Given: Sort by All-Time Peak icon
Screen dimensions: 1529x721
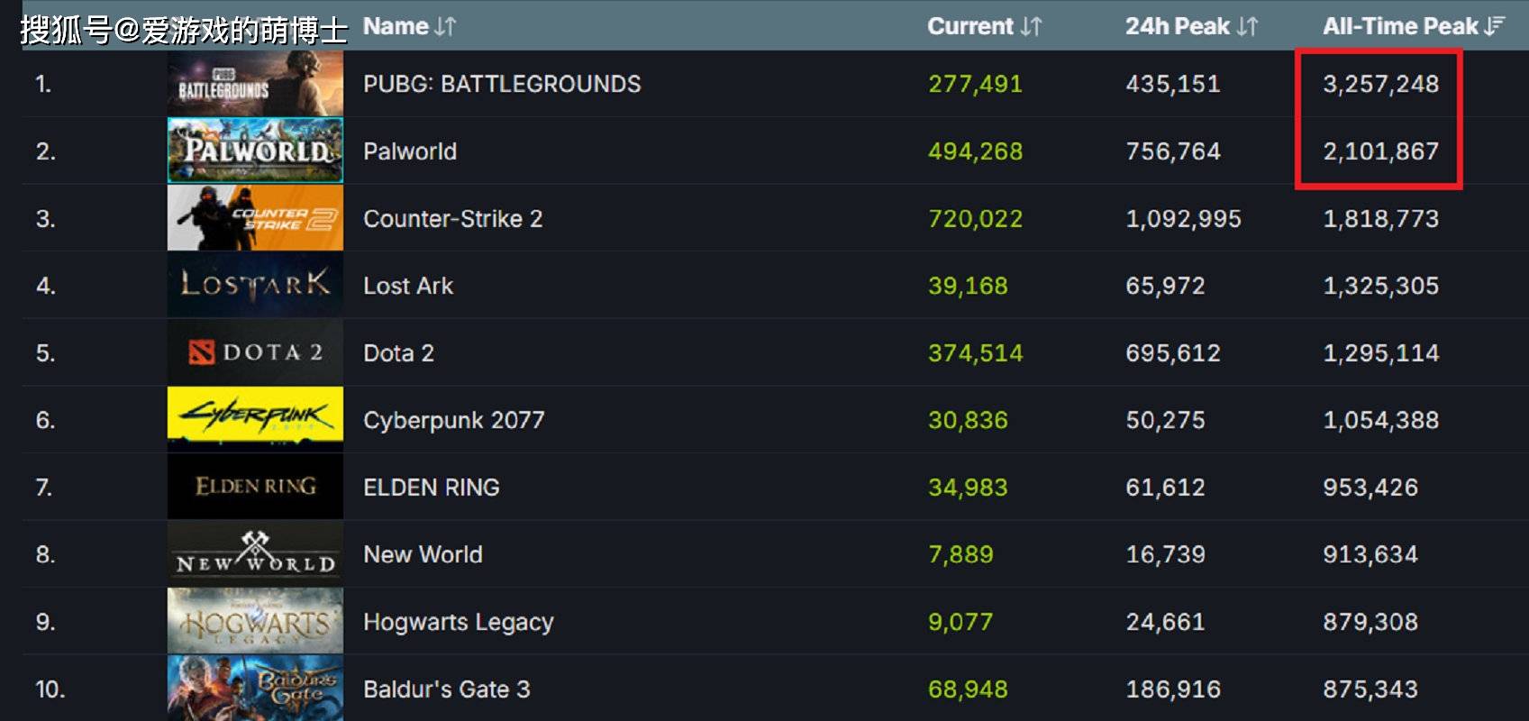Looking at the screenshot, I should [1494, 27].
